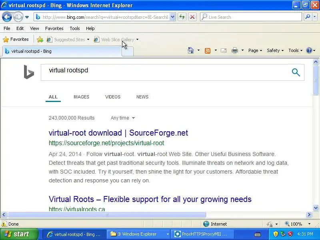320x240 pixels.
Task: Click the Bing logo on page
Action: pos(29,72)
